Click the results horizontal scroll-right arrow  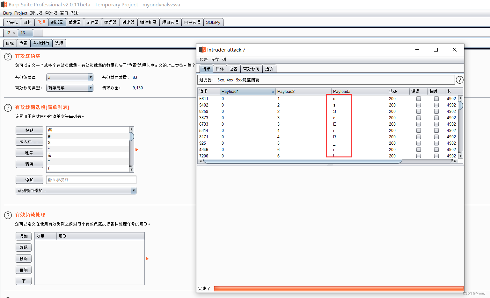tap(455, 161)
